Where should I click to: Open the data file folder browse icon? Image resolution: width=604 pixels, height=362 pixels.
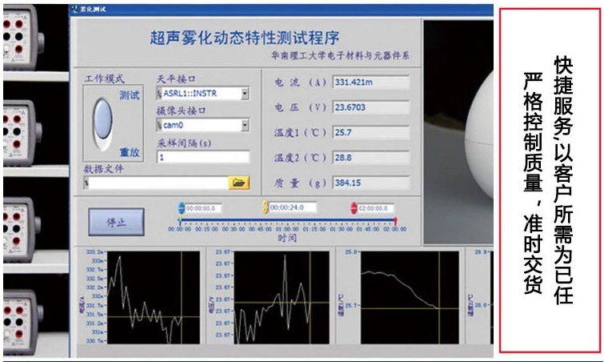click(239, 183)
